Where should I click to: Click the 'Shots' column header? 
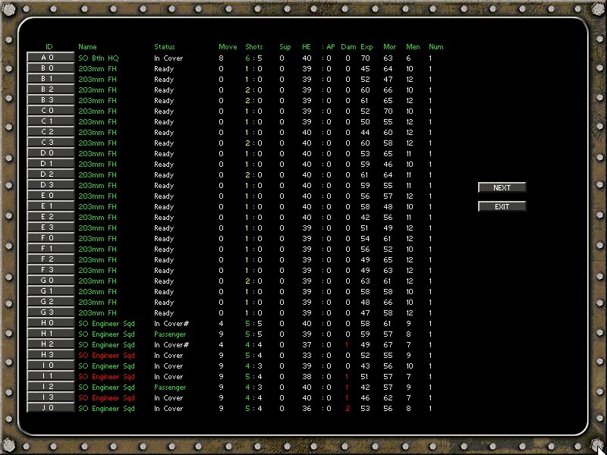(x=254, y=47)
